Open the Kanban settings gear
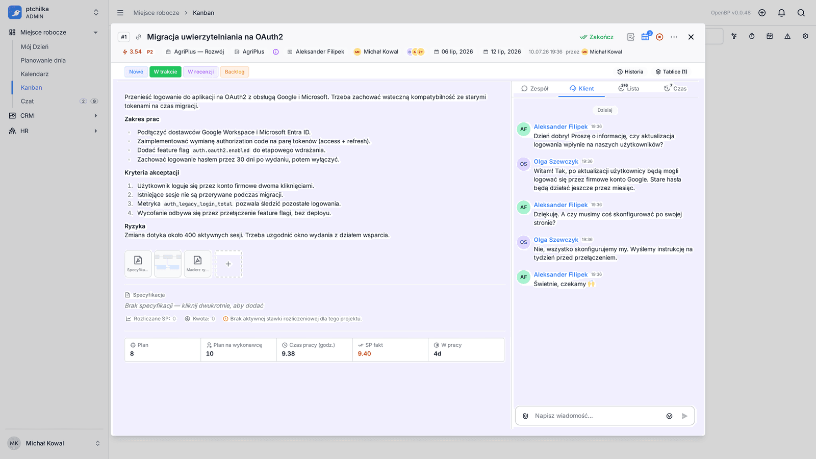The height and width of the screenshot is (459, 816). 805,36
